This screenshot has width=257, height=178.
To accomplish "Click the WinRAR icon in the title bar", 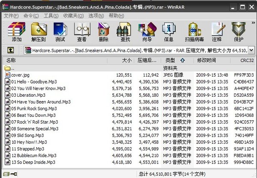I will [5, 7].
